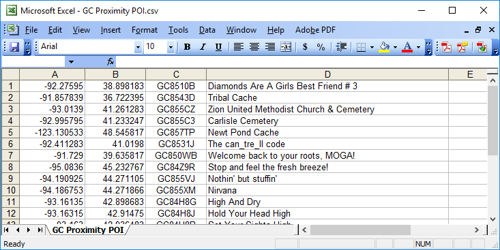
Task: Toggle italic formatting
Action: pos(203,47)
